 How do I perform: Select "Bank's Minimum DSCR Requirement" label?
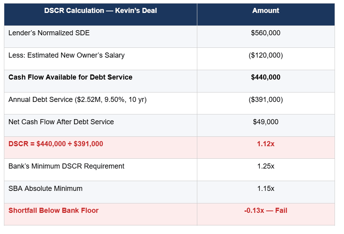pyautogui.click(x=66, y=166)
